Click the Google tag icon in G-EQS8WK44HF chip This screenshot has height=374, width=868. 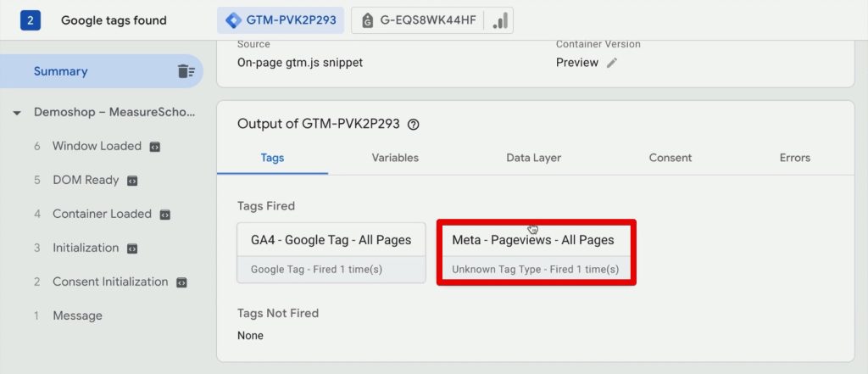pyautogui.click(x=367, y=21)
